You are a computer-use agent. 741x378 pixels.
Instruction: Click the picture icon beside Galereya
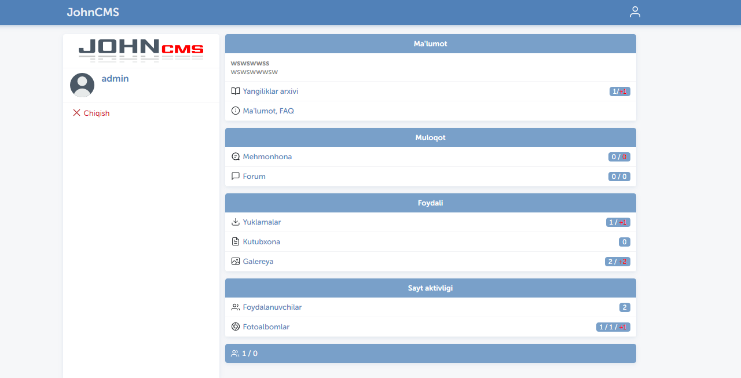(x=236, y=261)
